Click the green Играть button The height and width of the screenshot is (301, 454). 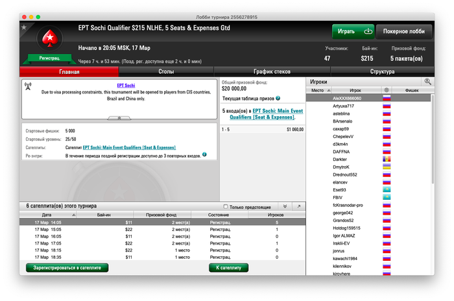tap(353, 31)
